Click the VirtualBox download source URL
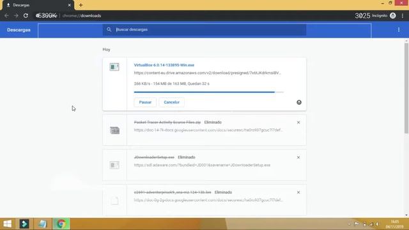 click(x=207, y=73)
